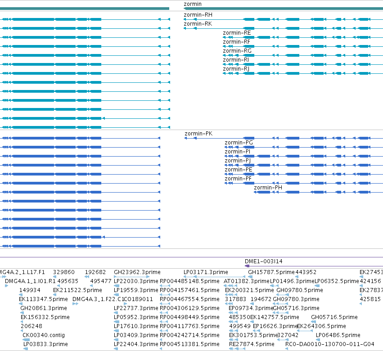383x351 pixels.
Task: Click the 425815 EST label
Action: click(x=370, y=299)
